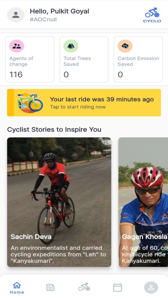Open the calendar icon in the bottom navigation
Viewport: 168px width, 299px height.
tap(117, 287)
